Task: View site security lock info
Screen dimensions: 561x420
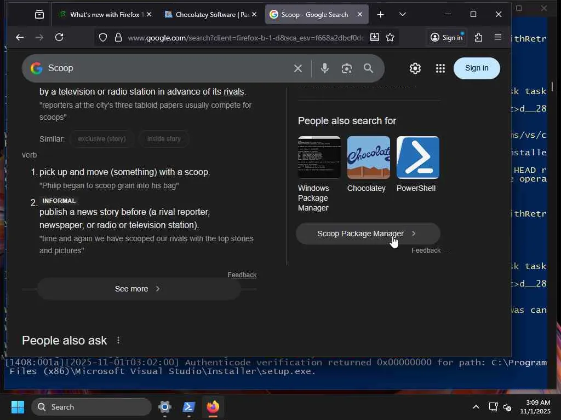Action: coord(118,38)
